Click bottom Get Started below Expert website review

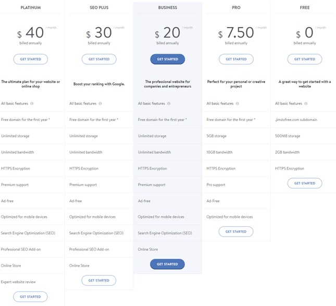tap(31, 297)
